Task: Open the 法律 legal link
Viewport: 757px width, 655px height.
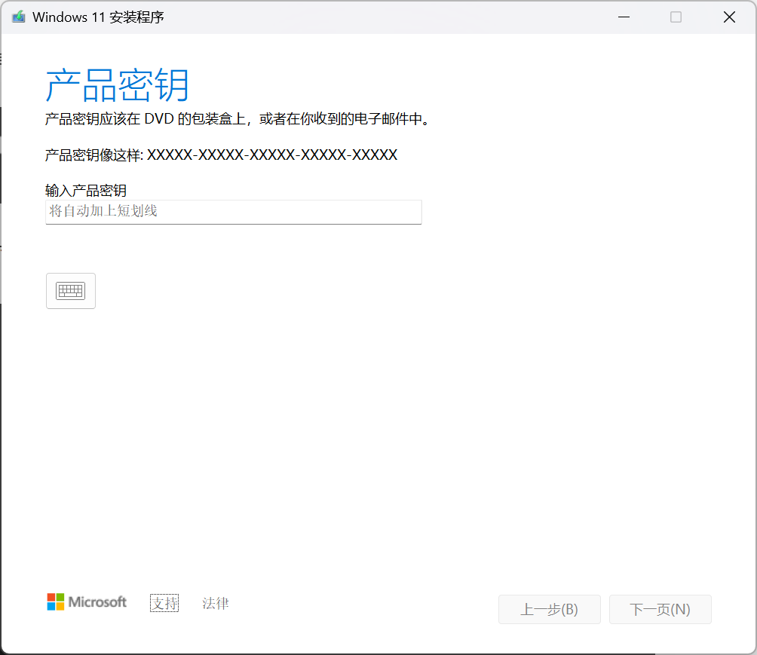Action: tap(216, 603)
